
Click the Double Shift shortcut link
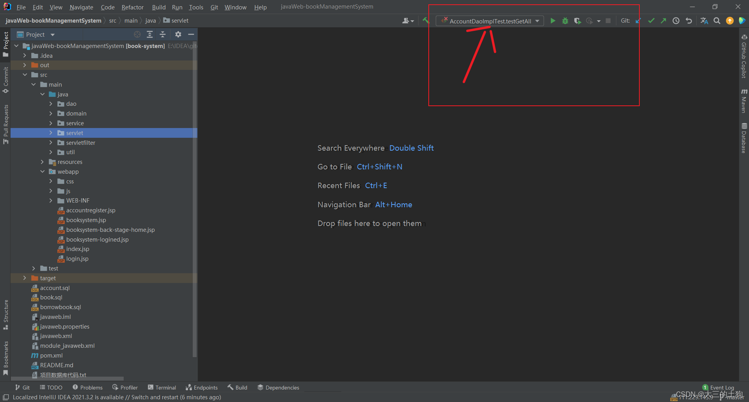(411, 148)
